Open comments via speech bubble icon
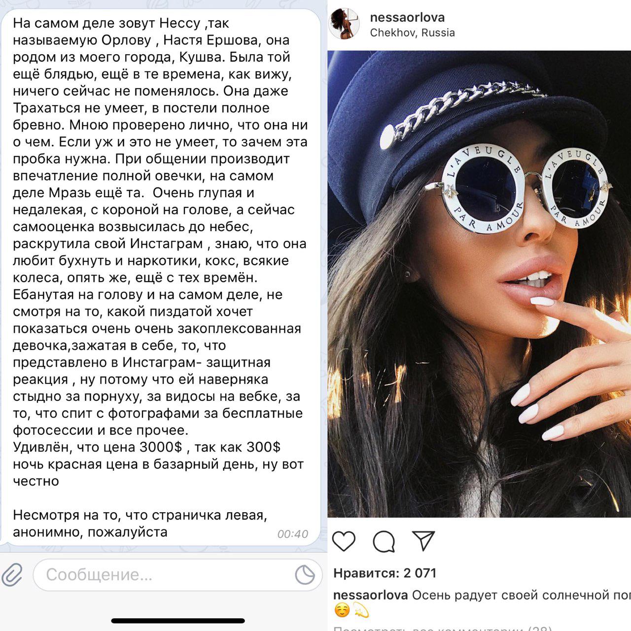Viewport: 631px width, 631px height. 384,541
